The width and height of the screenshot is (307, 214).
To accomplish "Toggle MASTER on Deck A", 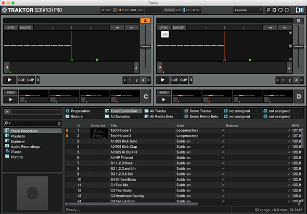I will coord(25,28).
